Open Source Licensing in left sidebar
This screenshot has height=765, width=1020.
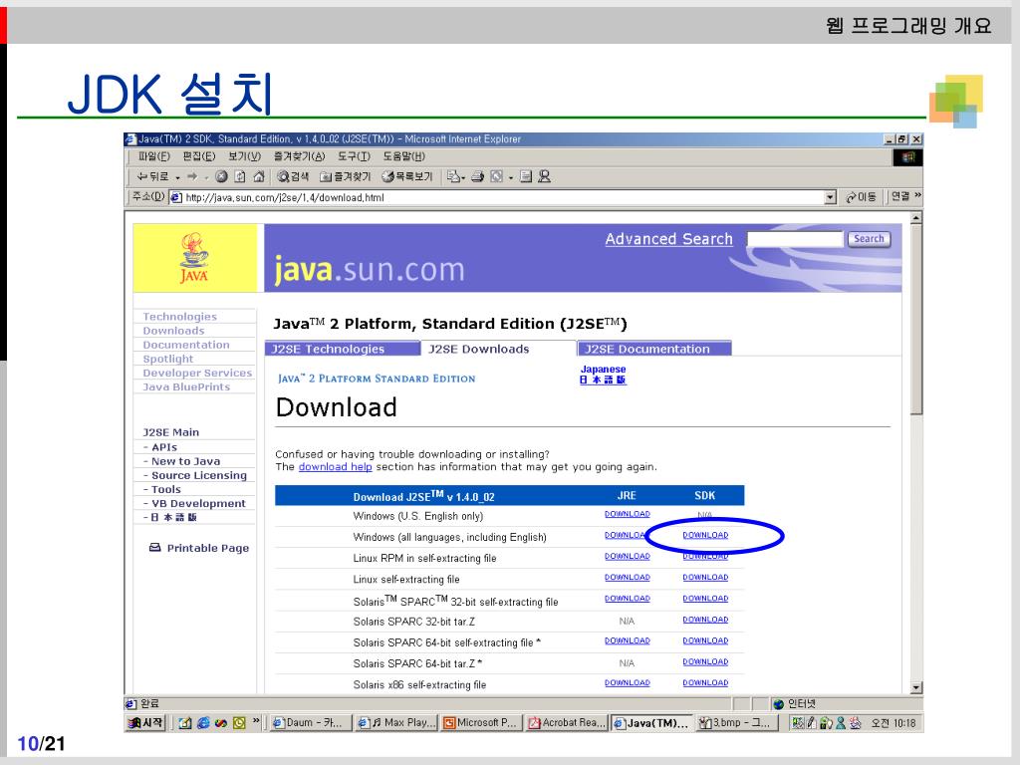[199, 475]
